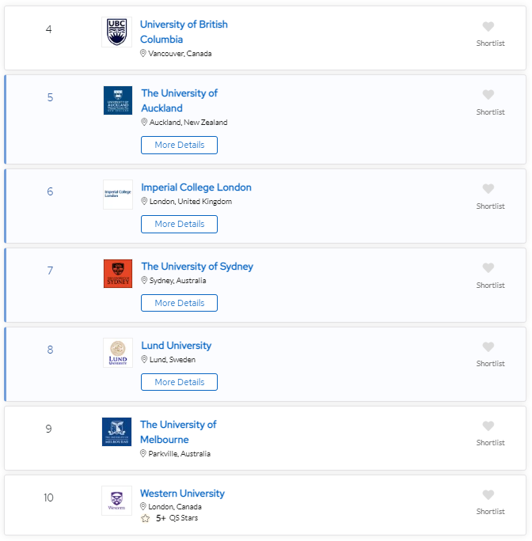This screenshot has height=541, width=532.
Task: Shortlist Imperial College London with heart
Action: 488,189
